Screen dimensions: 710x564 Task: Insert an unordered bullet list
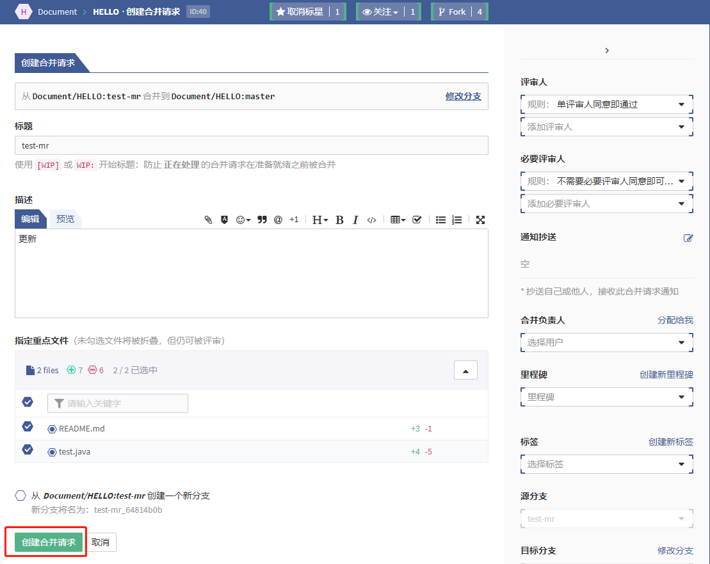[440, 220]
